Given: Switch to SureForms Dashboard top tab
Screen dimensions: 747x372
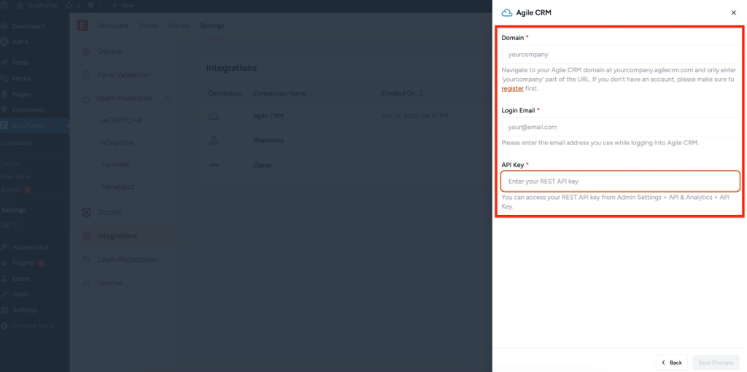Looking at the screenshot, I should point(113,26).
